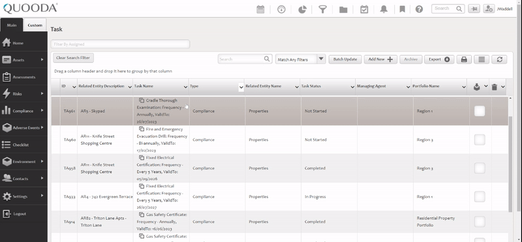This screenshot has height=242, width=522.
Task: Click the bookmark icon in header
Action: click(402, 9)
